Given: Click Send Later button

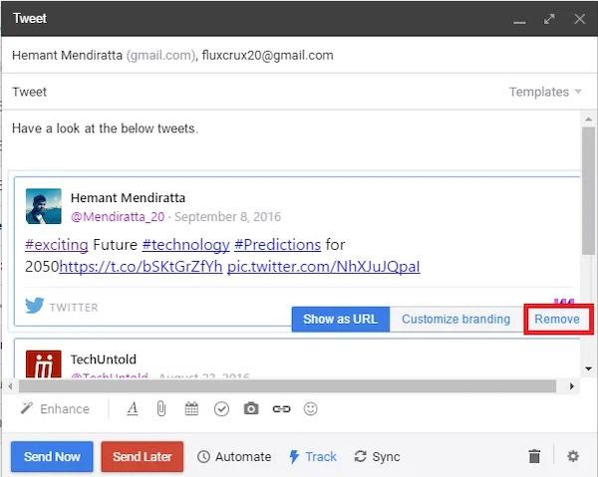Looking at the screenshot, I should point(143,456).
